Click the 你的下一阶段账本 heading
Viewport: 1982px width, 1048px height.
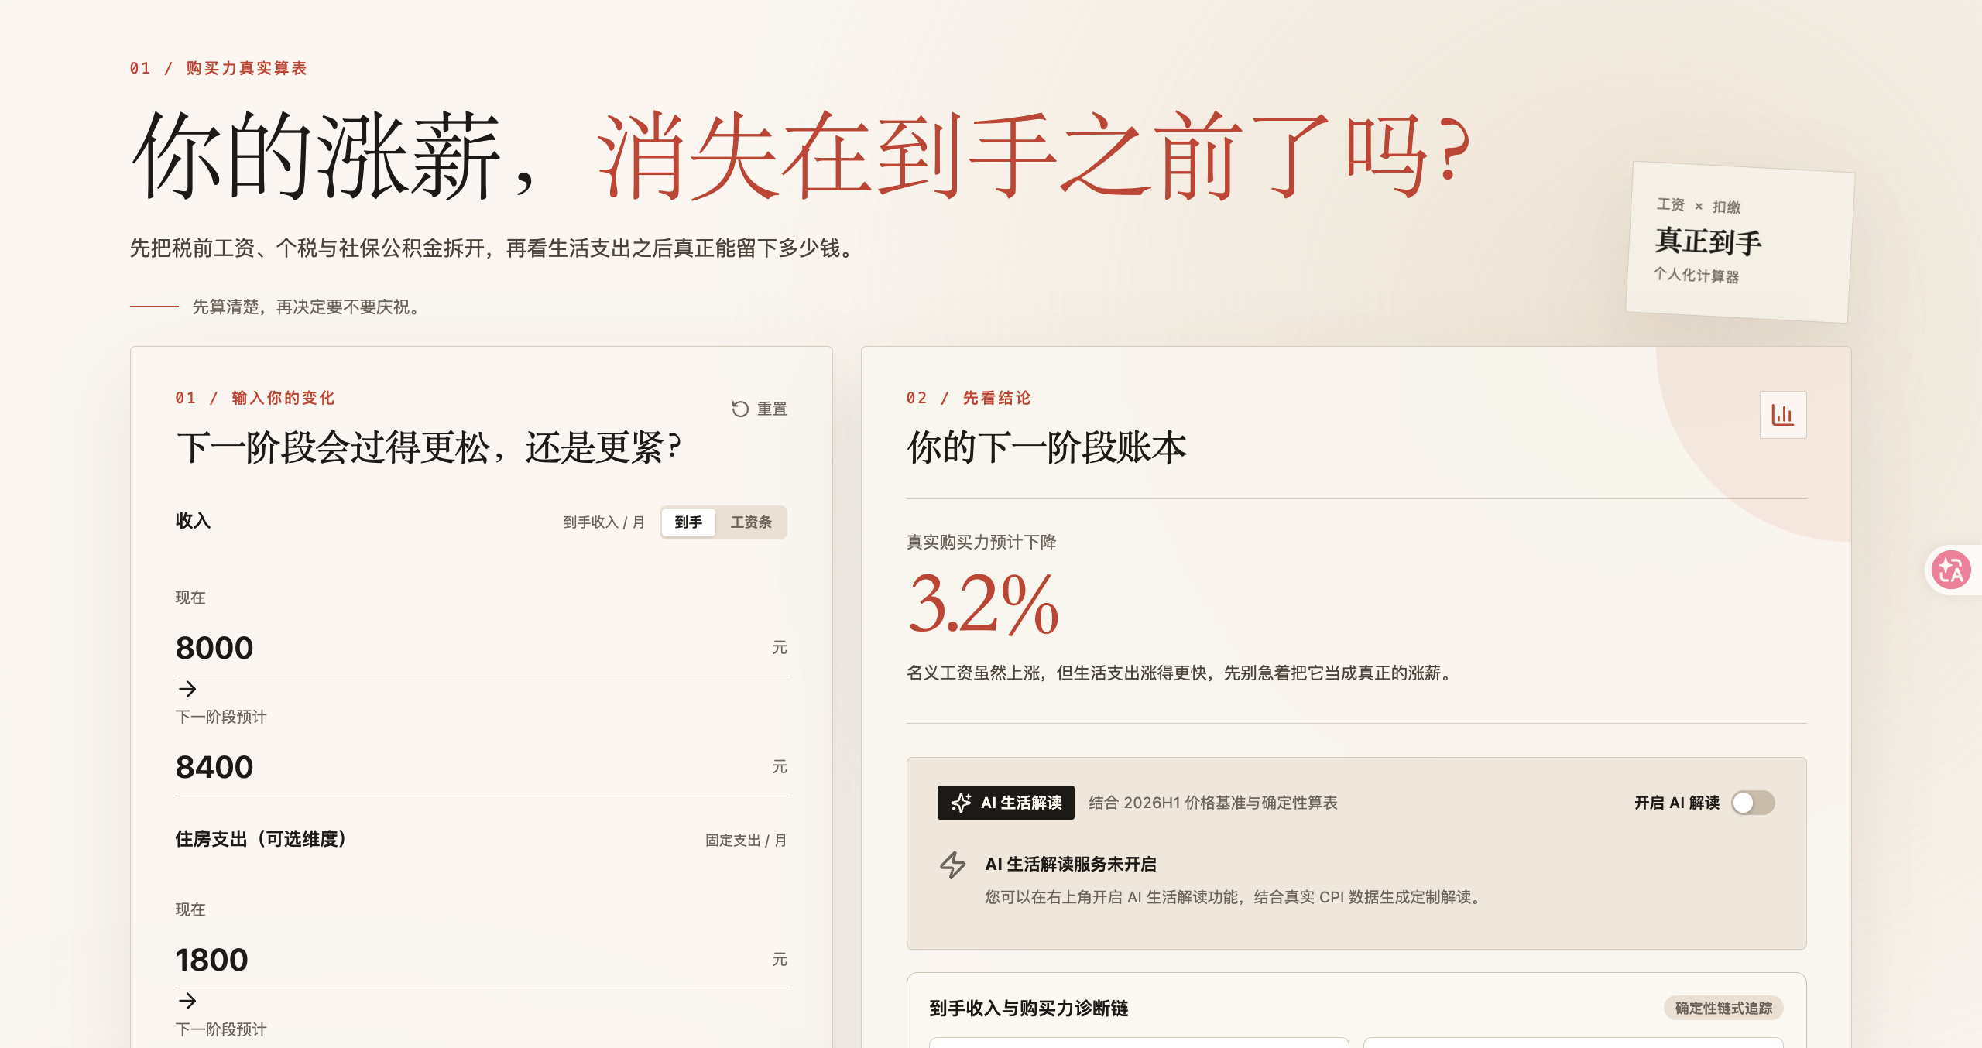pyautogui.click(x=1047, y=447)
